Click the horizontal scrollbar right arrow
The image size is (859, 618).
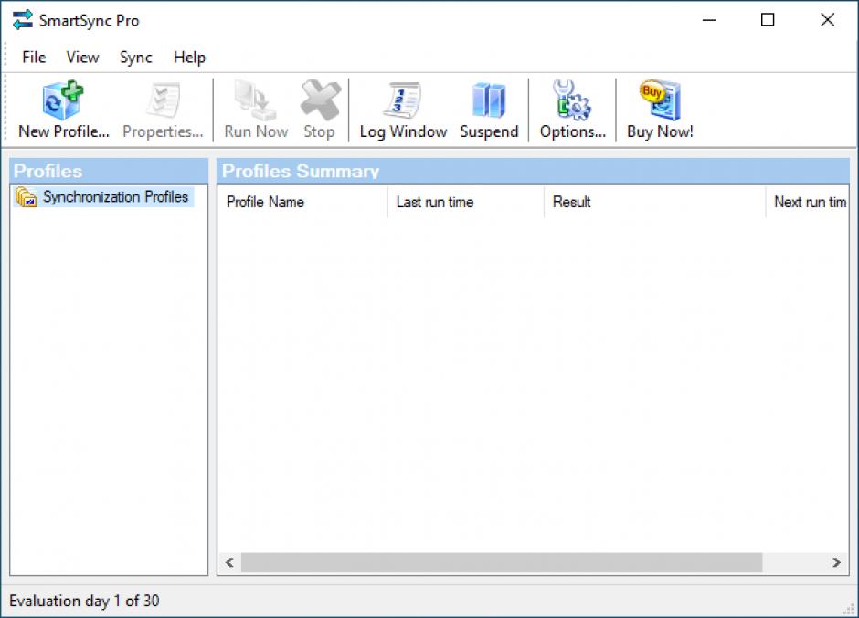pos(836,562)
